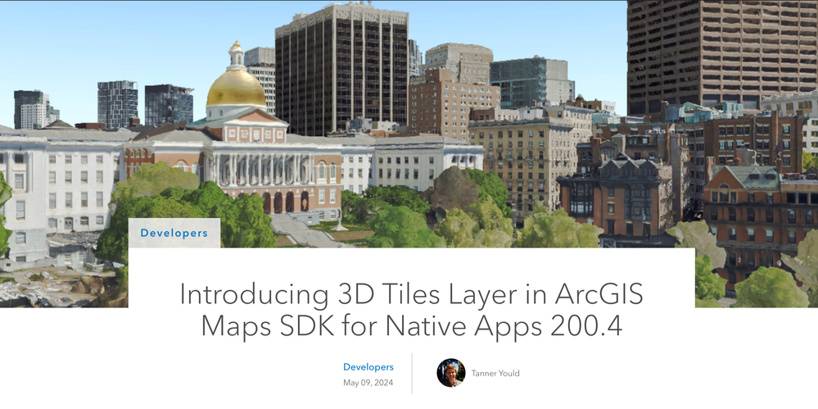This screenshot has height=409, width=818.
Task: Click the article title about 3D Tiles Layer
Action: 411,310
